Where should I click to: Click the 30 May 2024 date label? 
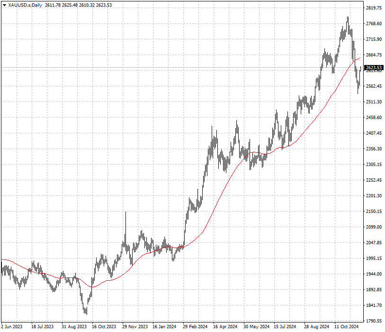coord(256,327)
